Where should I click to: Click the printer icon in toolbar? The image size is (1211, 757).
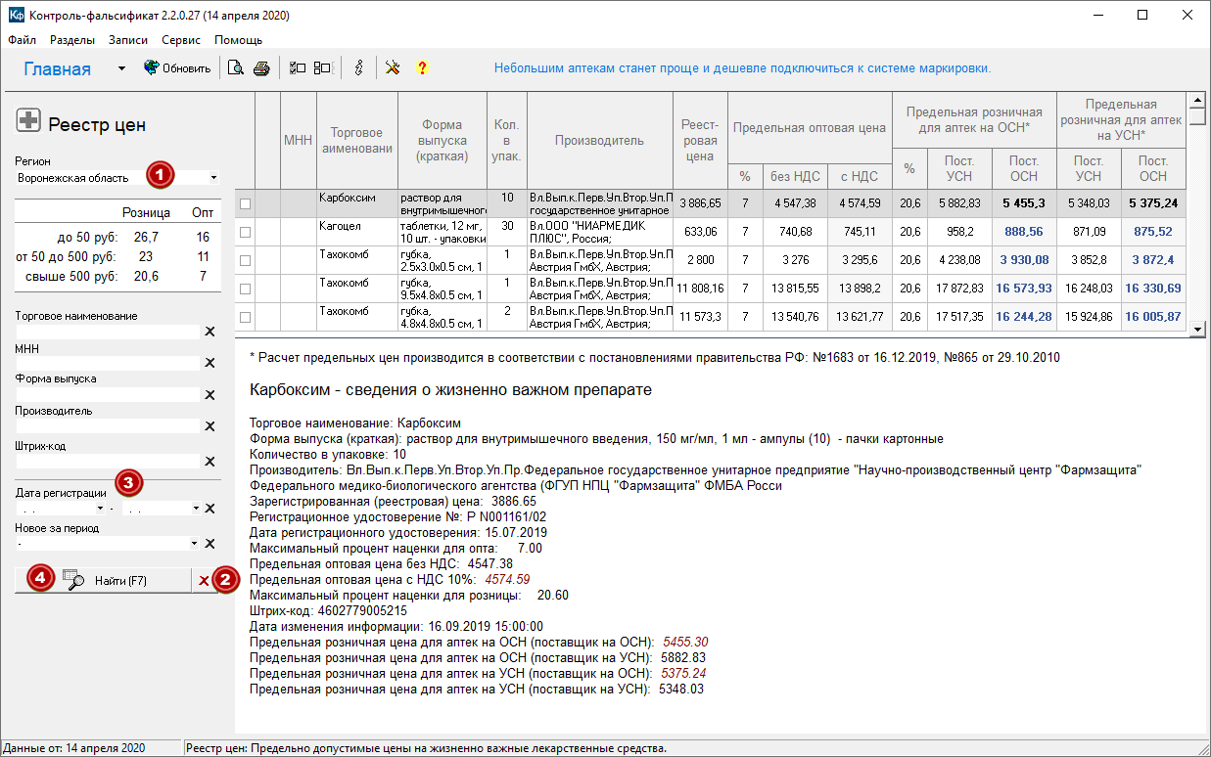[x=261, y=67]
